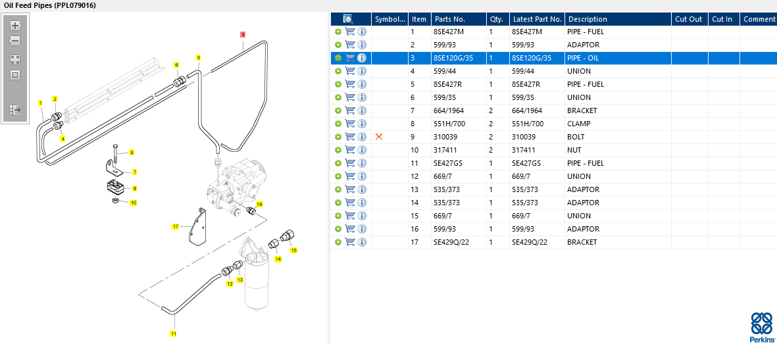Click the single-square fit view icon
This screenshot has height=344, width=777.
pyautogui.click(x=15, y=75)
